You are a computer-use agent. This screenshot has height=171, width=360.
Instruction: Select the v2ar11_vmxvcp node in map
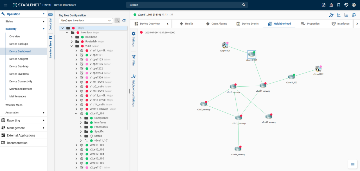[x=263, y=85]
